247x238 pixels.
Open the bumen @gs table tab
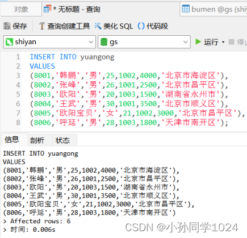tap(214, 9)
